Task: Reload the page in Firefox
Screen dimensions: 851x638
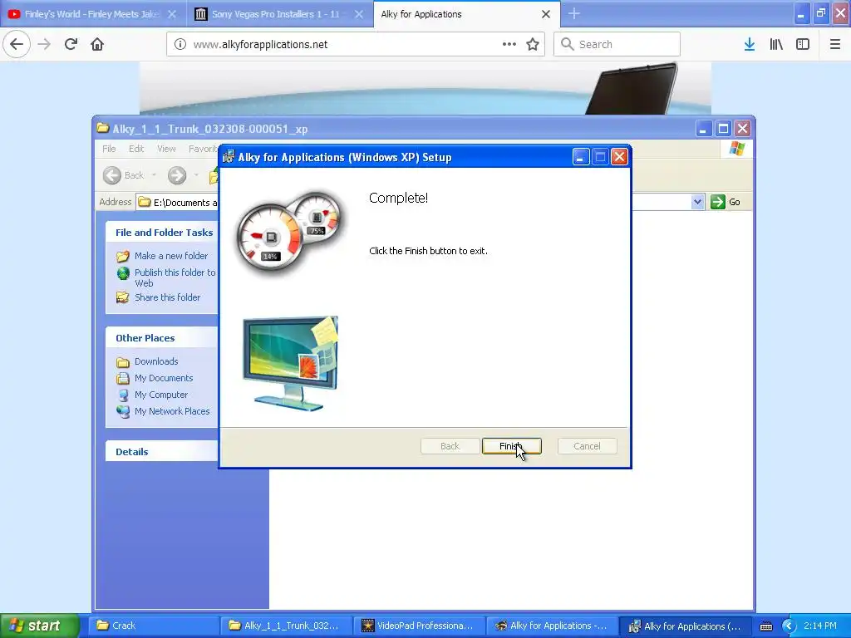Action: [71, 44]
